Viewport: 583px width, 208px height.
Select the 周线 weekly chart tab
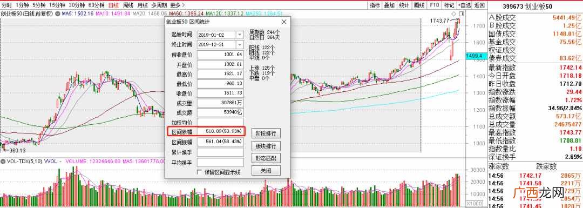[x=128, y=5]
